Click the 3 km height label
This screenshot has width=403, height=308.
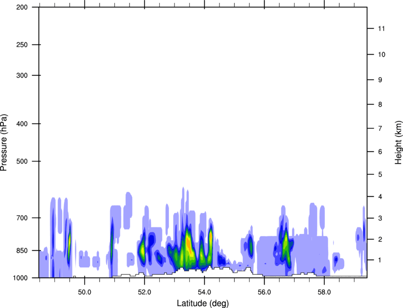point(380,218)
